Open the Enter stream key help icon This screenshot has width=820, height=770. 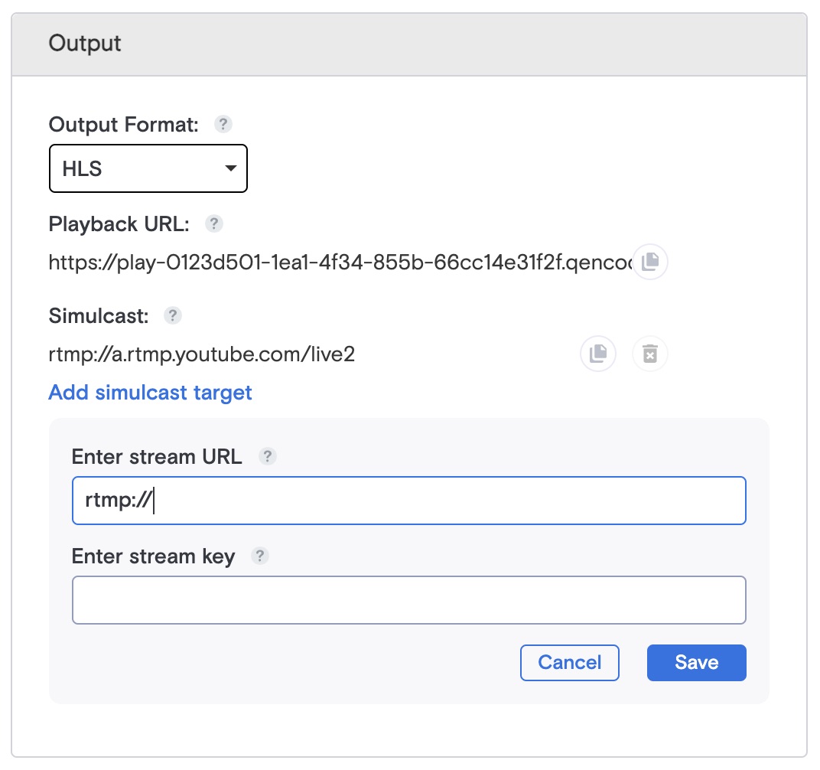pyautogui.click(x=259, y=556)
